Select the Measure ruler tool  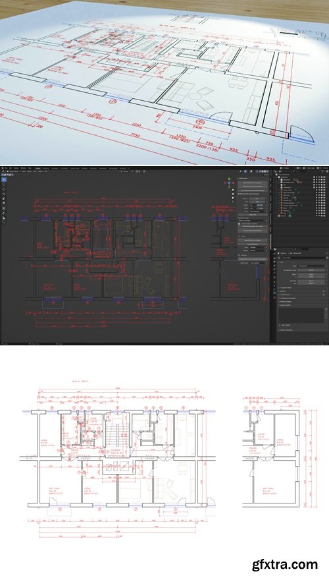point(4,217)
